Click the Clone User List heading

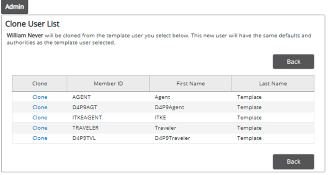[32, 24]
